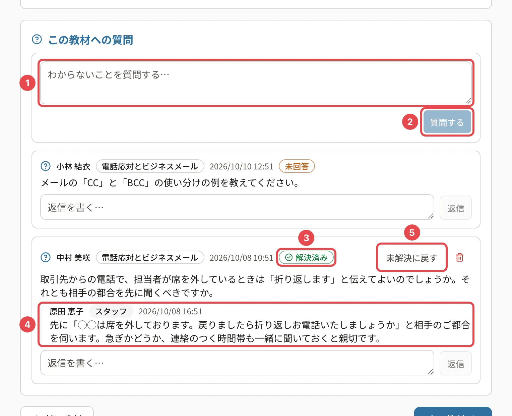Click the question text about CC and BCC
512x416 pixels.
click(x=170, y=183)
